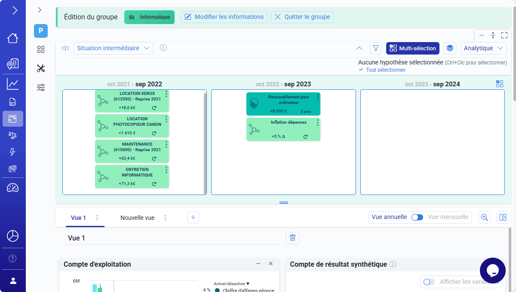This screenshot has height=292, width=516.
Task: Click the balance scale icon in sidebar
Action: point(13,135)
